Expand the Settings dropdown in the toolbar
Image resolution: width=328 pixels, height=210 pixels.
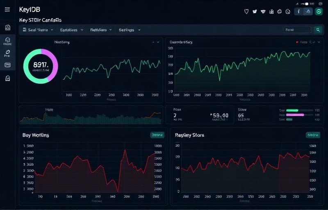(x=129, y=30)
